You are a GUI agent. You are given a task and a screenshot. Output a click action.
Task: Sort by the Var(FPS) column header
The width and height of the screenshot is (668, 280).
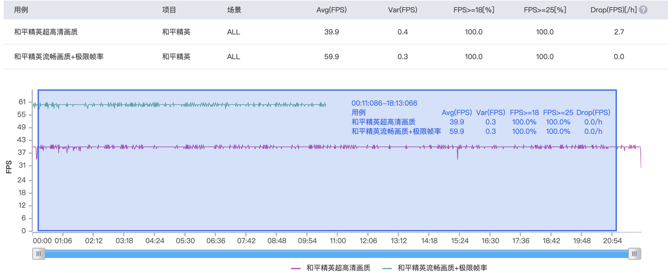click(402, 10)
